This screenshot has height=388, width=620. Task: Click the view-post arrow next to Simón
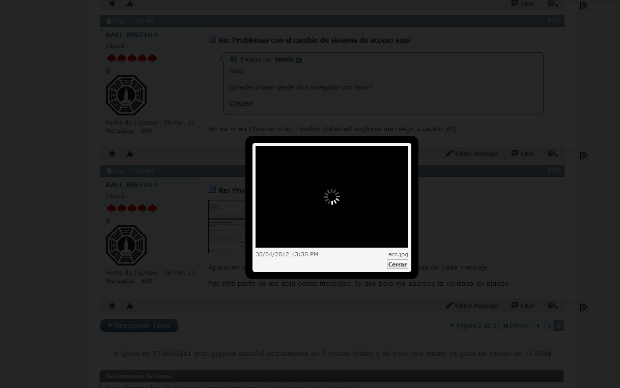[299, 60]
